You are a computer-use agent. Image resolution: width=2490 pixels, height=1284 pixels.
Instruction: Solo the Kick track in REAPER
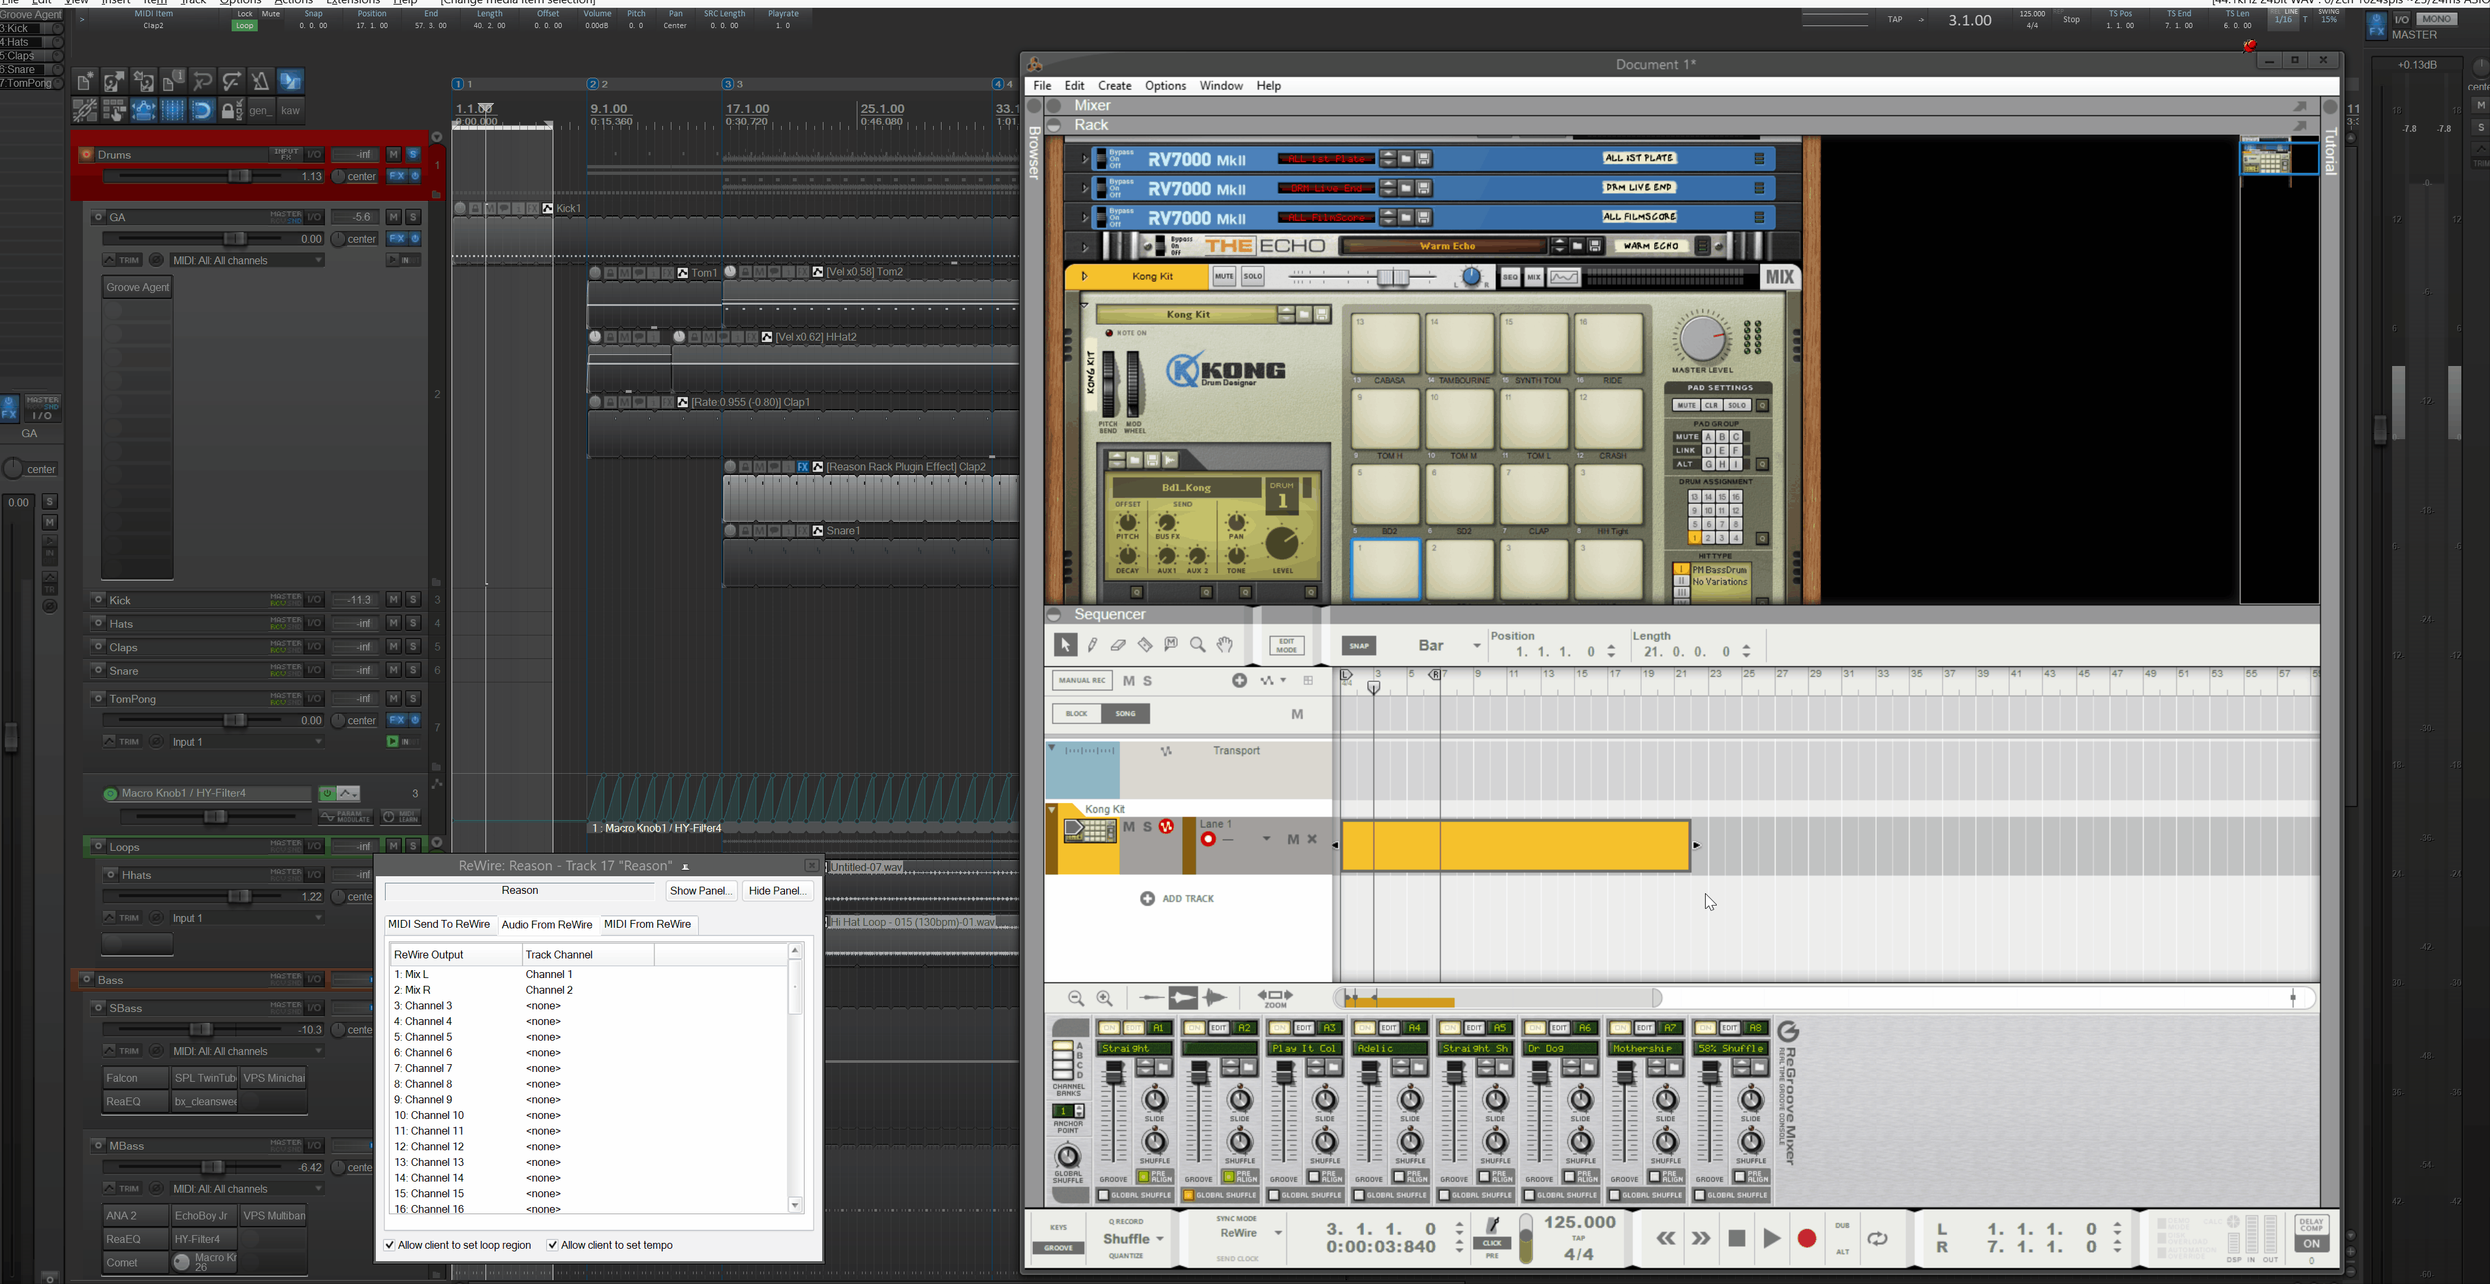pyautogui.click(x=413, y=600)
